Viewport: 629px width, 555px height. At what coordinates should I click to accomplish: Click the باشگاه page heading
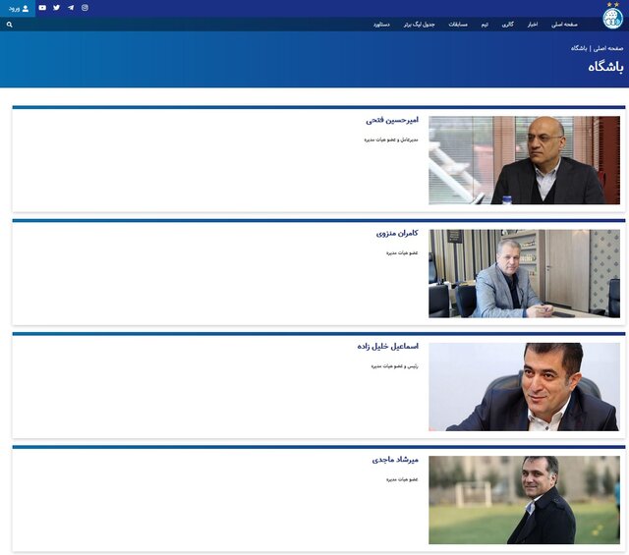[x=605, y=67]
